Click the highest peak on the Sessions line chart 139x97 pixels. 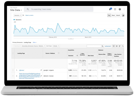(58, 23)
